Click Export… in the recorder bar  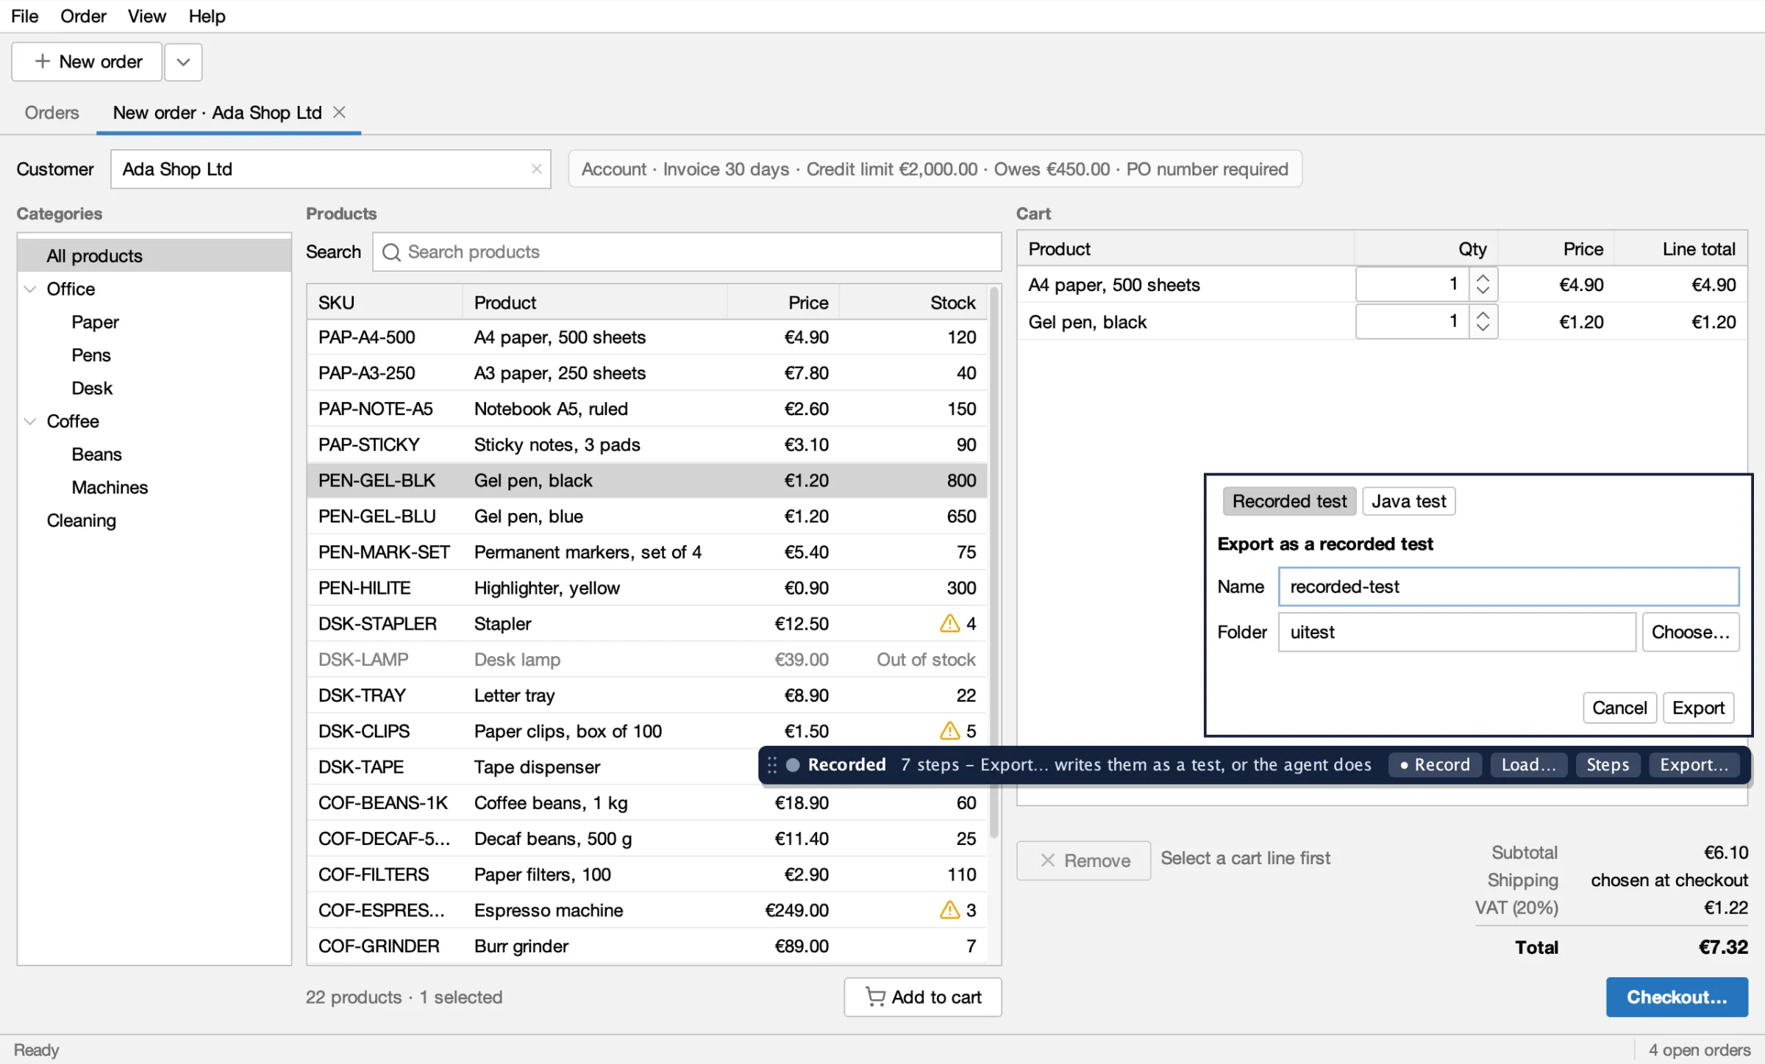1694,765
